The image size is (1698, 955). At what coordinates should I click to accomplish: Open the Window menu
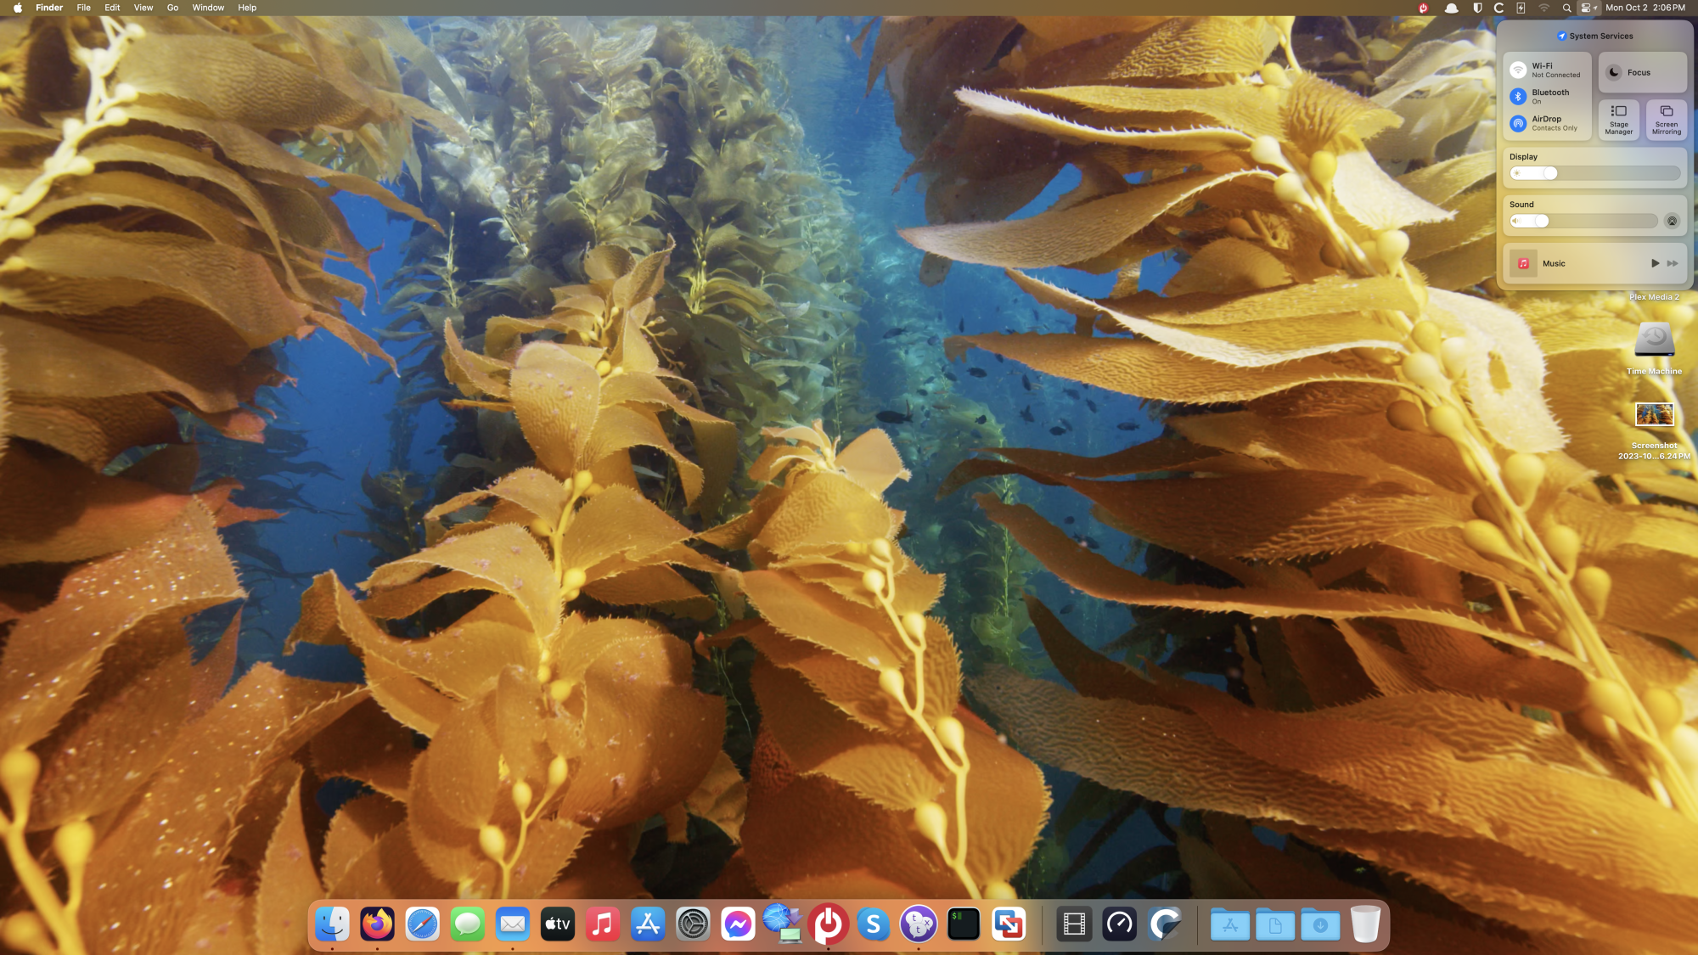(208, 8)
